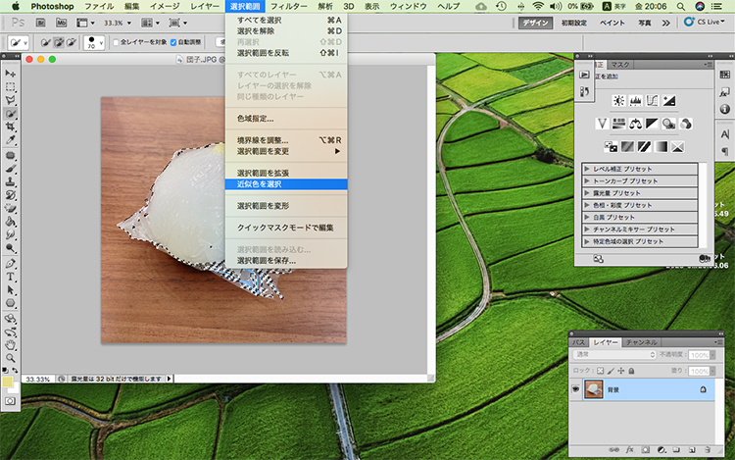Select the Horizontal Type tool
The width and height of the screenshot is (735, 460).
pos(11,277)
